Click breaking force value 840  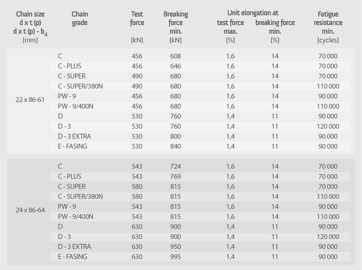[x=176, y=146]
